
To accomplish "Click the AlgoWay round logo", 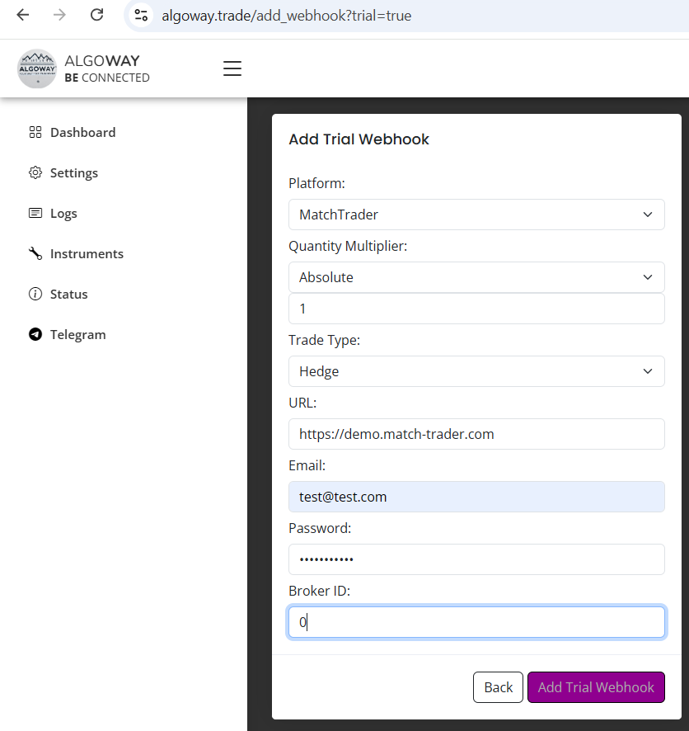I will (37, 68).
